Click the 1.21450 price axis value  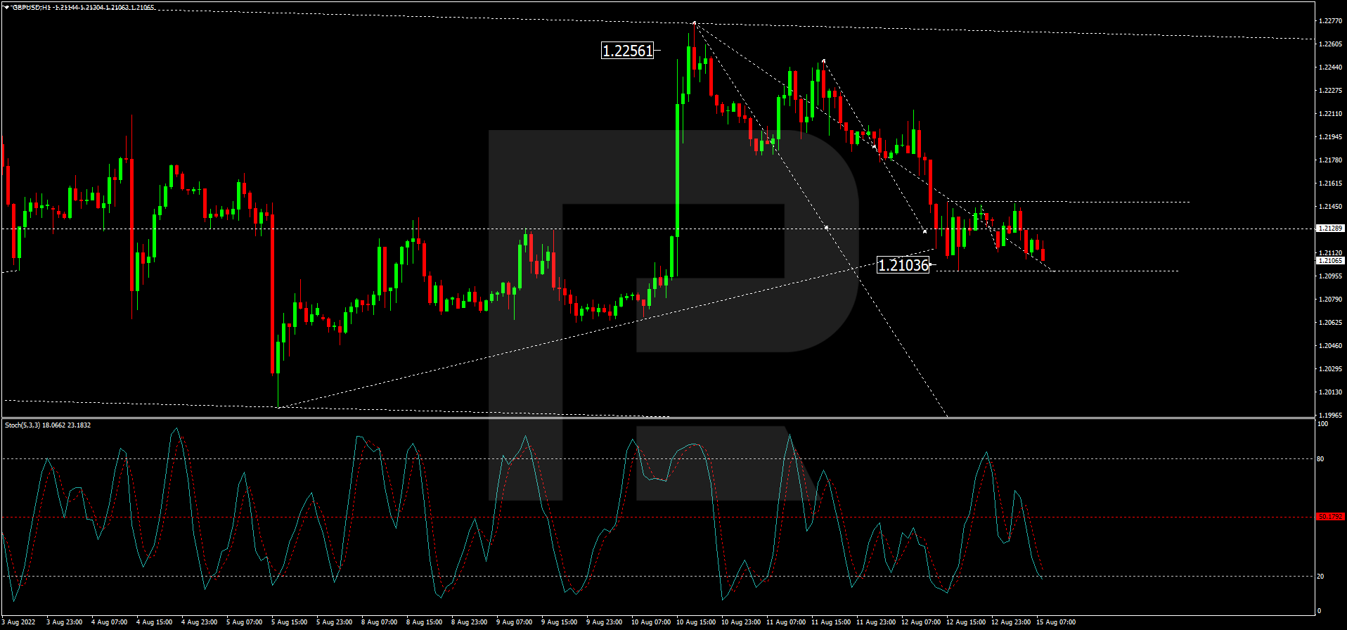(1331, 207)
